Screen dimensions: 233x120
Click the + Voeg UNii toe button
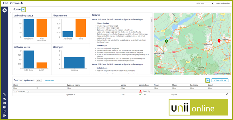pos(220,80)
